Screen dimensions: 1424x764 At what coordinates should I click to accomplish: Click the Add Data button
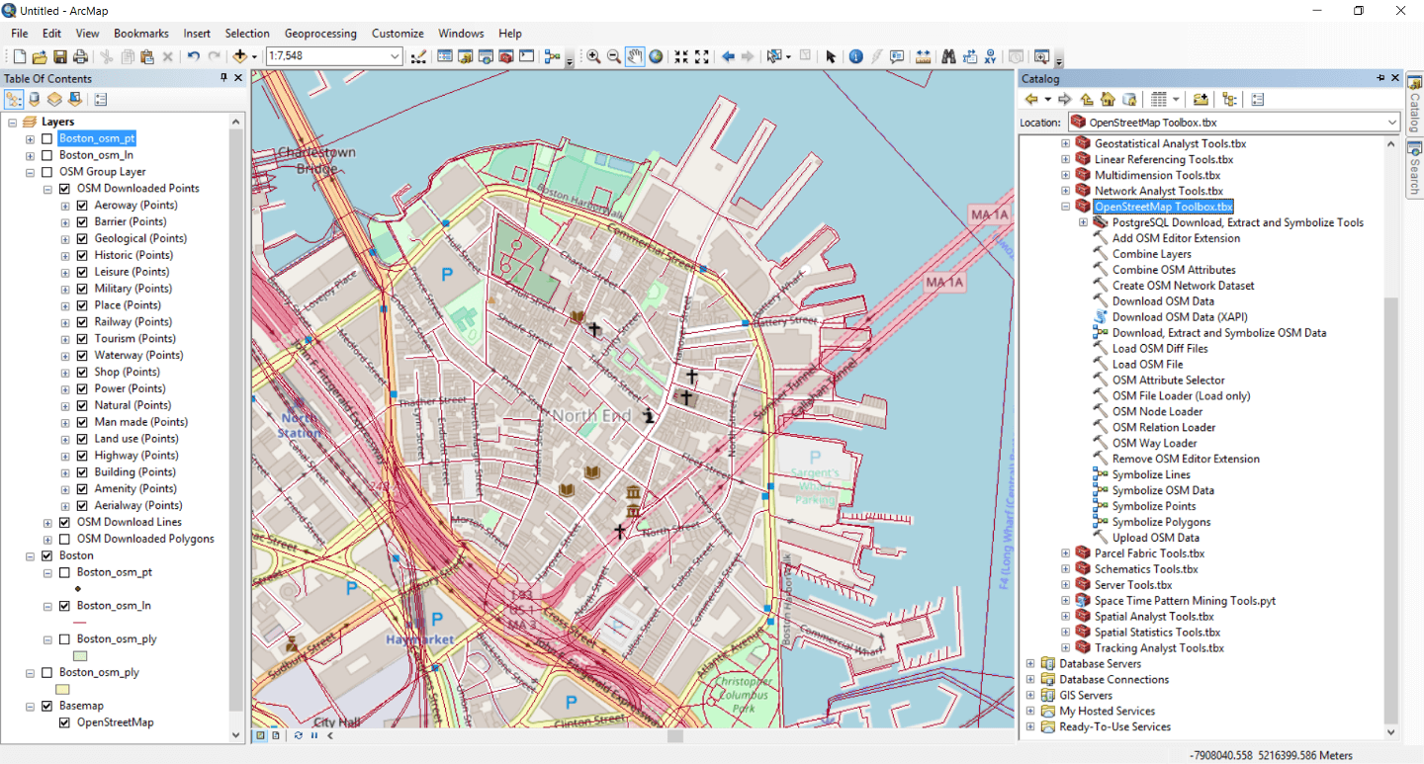[x=239, y=57]
